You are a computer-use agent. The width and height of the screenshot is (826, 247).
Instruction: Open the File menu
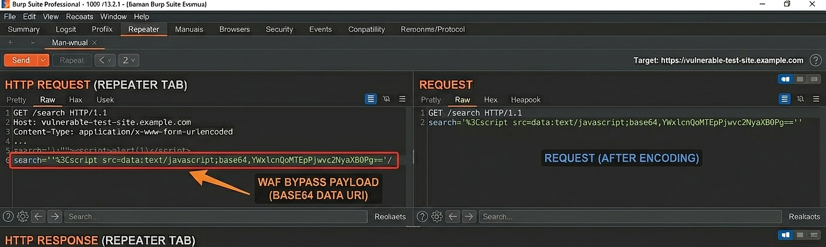[9, 16]
